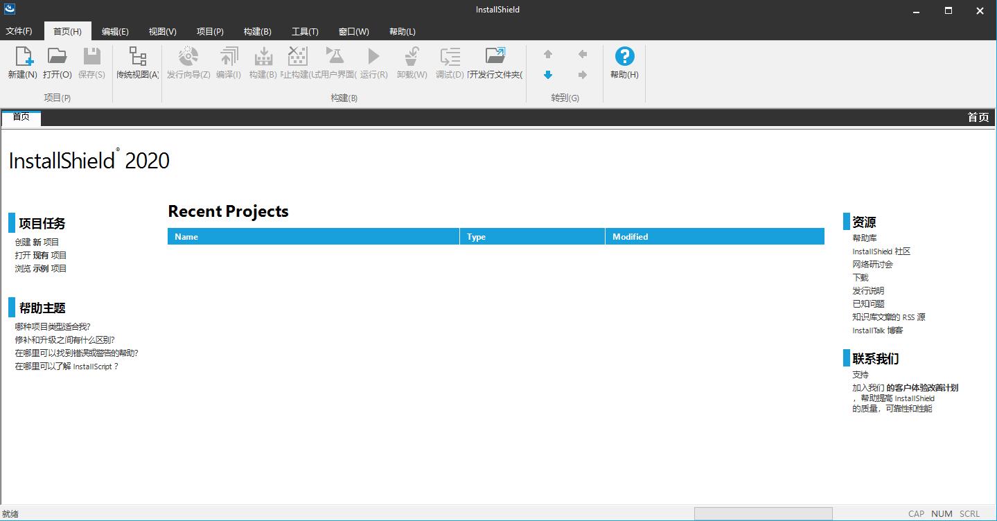997x521 pixels.
Task: Click the 调试(D) debug icon
Action: click(x=450, y=56)
